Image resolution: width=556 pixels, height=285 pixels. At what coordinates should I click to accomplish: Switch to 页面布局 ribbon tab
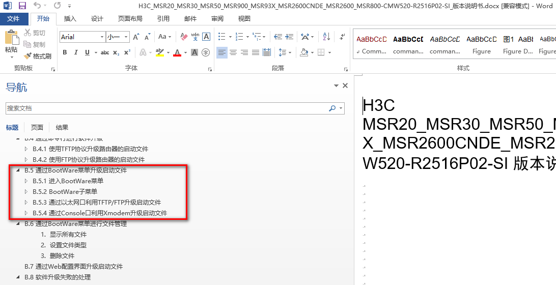(130, 19)
